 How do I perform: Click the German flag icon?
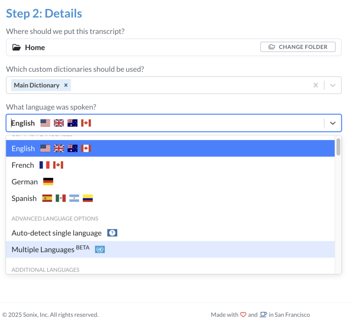pos(48,181)
